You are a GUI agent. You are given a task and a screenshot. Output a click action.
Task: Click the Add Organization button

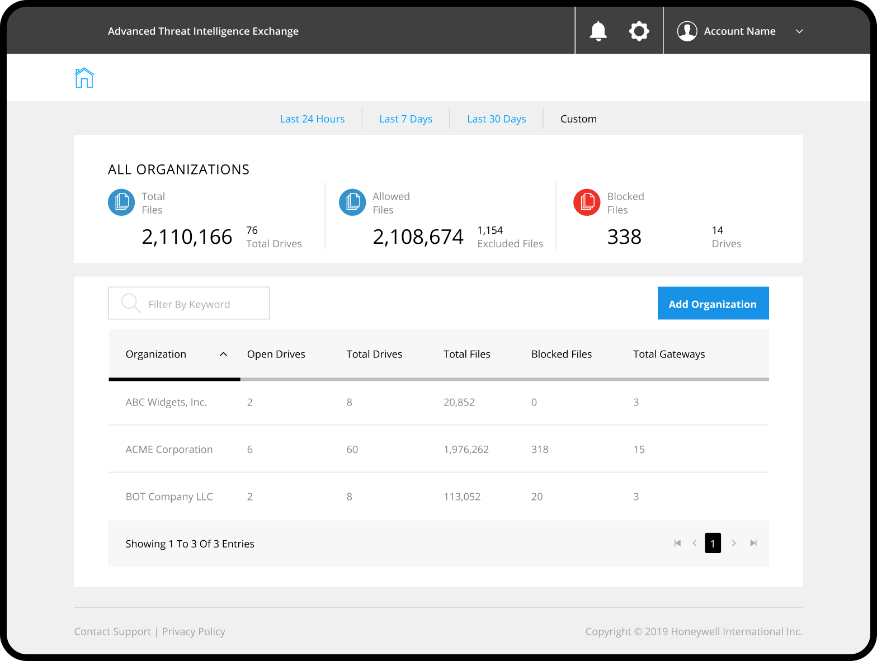point(713,303)
